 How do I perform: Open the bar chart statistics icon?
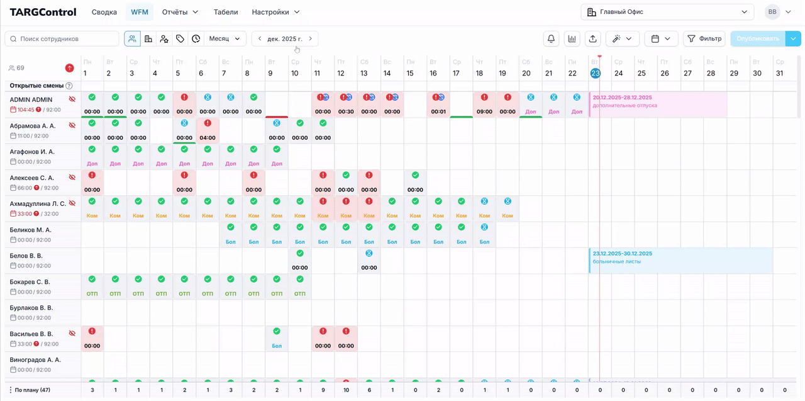tap(572, 39)
